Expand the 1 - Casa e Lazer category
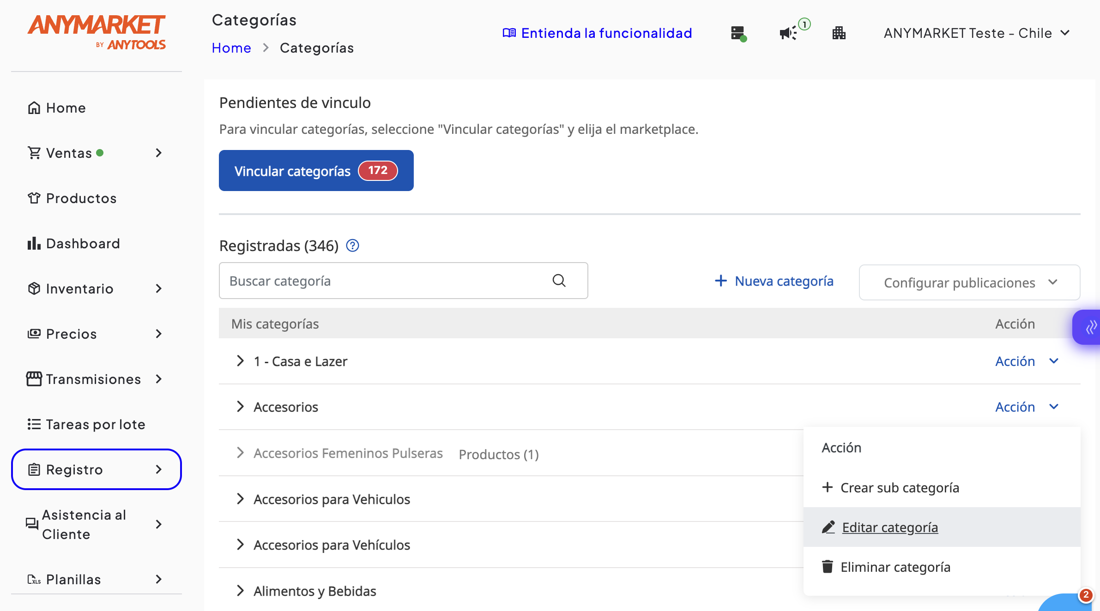 coord(240,361)
